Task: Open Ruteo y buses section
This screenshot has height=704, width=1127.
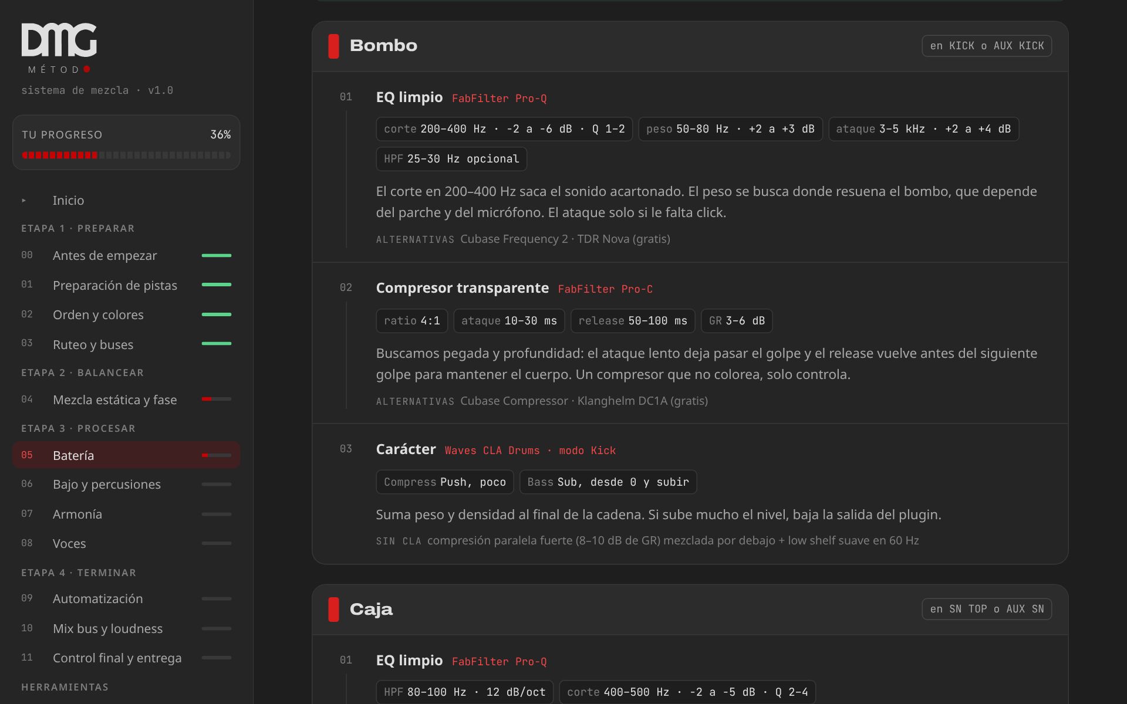Action: (x=126, y=344)
